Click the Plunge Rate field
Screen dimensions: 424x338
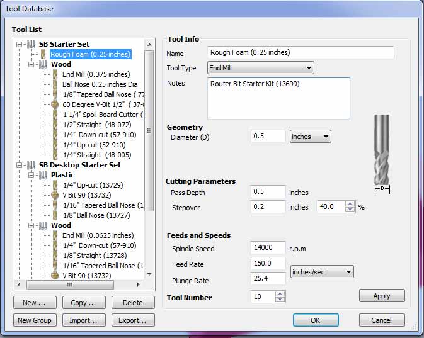tap(268, 278)
